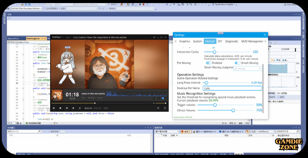308x158 pixels.
Task: Open PotPlayer control panel gear icon
Action: 158,108
